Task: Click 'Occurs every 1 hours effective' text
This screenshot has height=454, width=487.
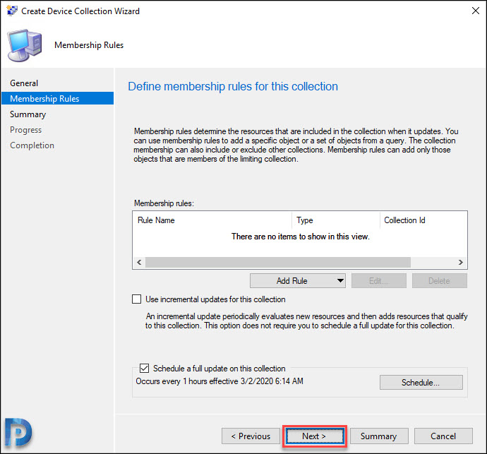Action: pos(220,381)
